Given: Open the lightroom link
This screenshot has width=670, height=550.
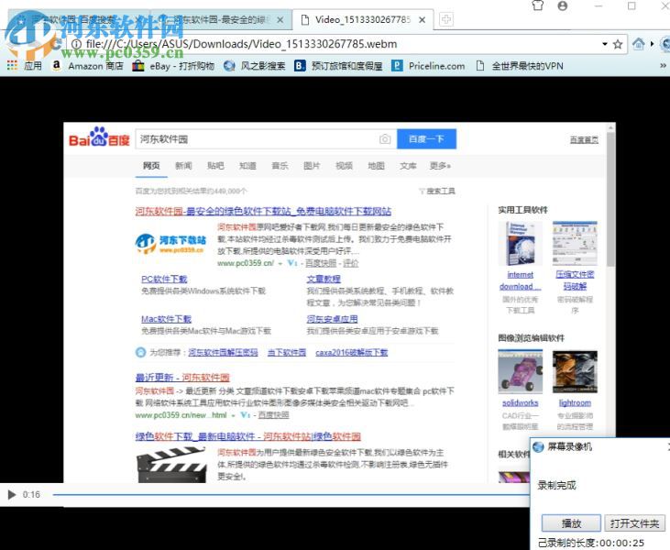Looking at the screenshot, I should [575, 403].
